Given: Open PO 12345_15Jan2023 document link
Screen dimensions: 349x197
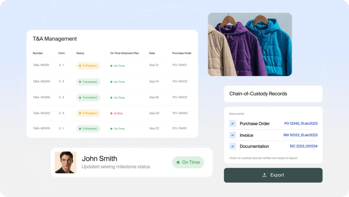Looking at the screenshot, I should point(301,123).
